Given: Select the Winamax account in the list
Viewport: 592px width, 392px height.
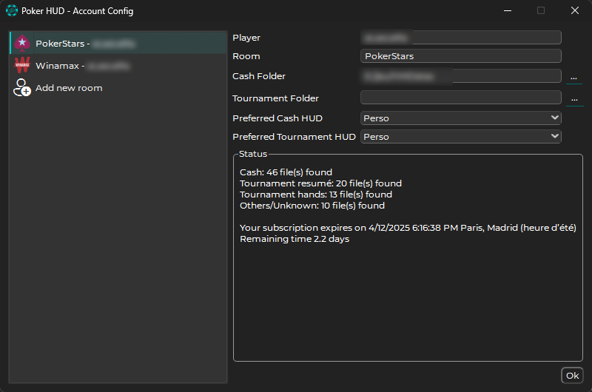Looking at the screenshot, I should pos(118,65).
